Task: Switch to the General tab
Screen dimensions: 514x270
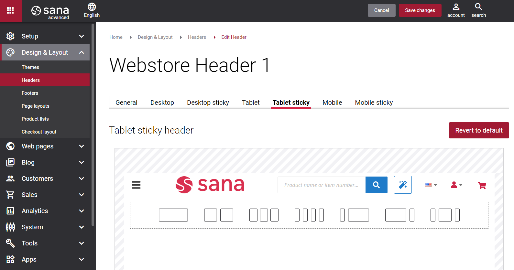Action: (x=126, y=103)
